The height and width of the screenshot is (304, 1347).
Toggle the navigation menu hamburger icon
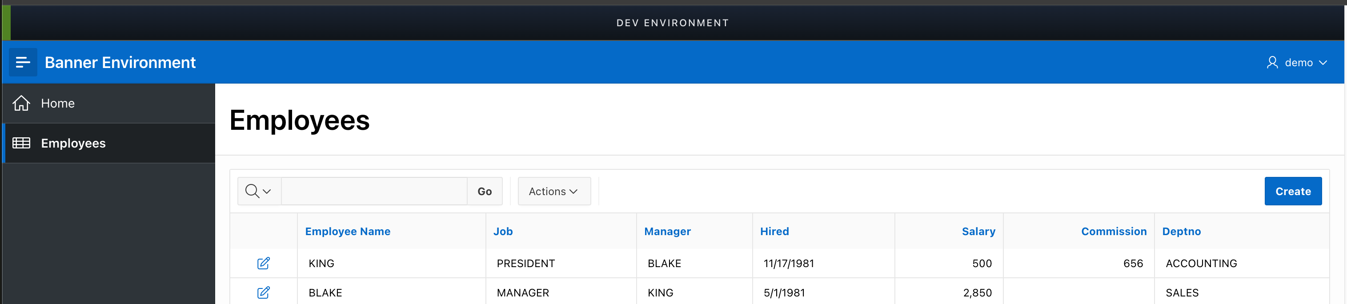click(23, 62)
